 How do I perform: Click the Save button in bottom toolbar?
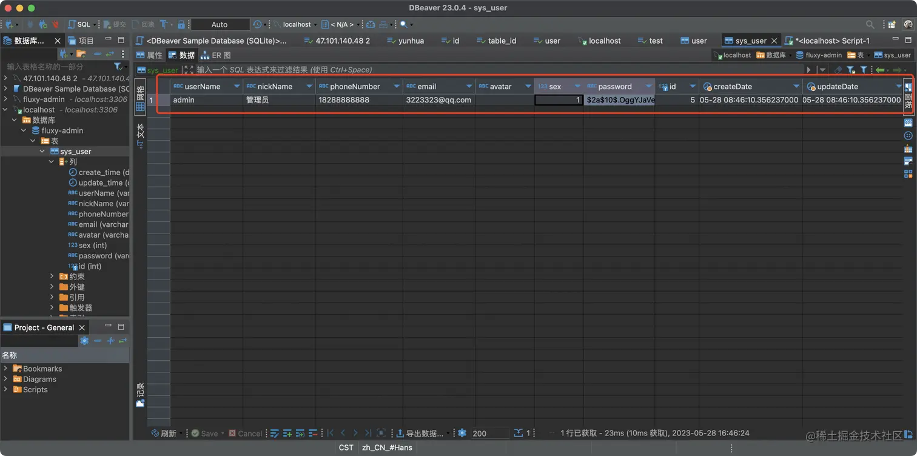[x=204, y=433]
